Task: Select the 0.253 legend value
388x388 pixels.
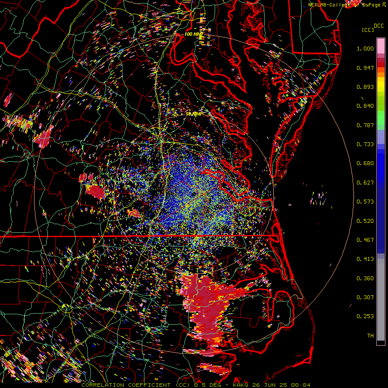Action: (365, 316)
